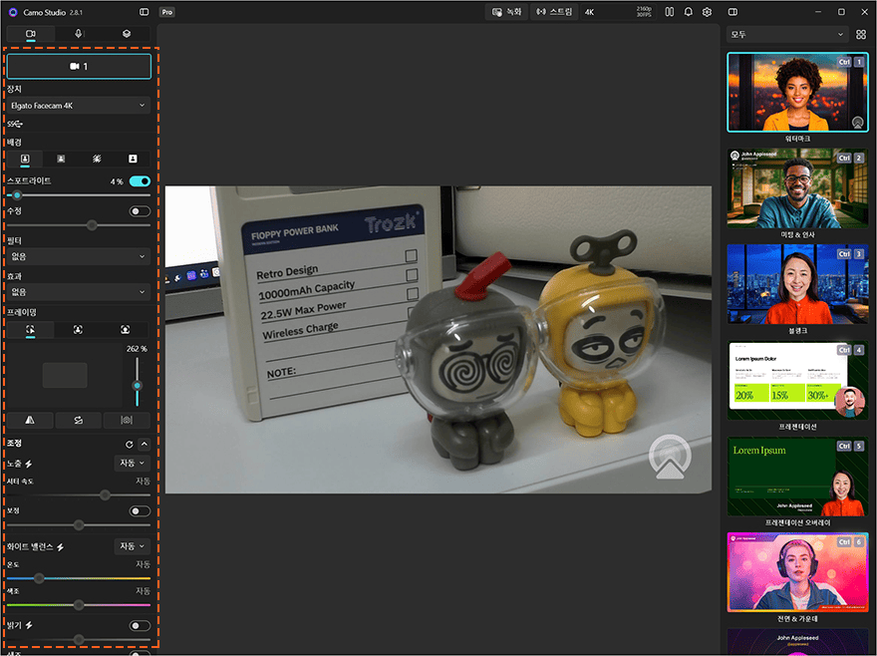Flip the video with the mirror icon

(30, 420)
